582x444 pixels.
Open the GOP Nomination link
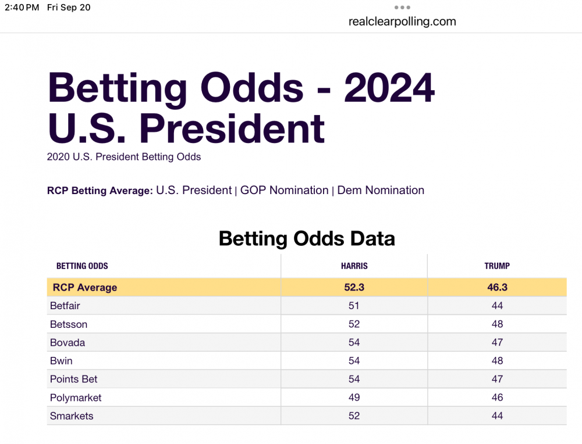[x=285, y=190]
